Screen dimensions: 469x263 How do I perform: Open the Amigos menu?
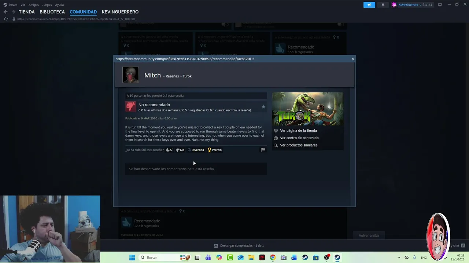(34, 5)
